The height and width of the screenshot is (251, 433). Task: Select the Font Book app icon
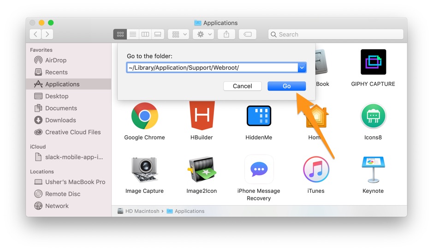(321, 62)
